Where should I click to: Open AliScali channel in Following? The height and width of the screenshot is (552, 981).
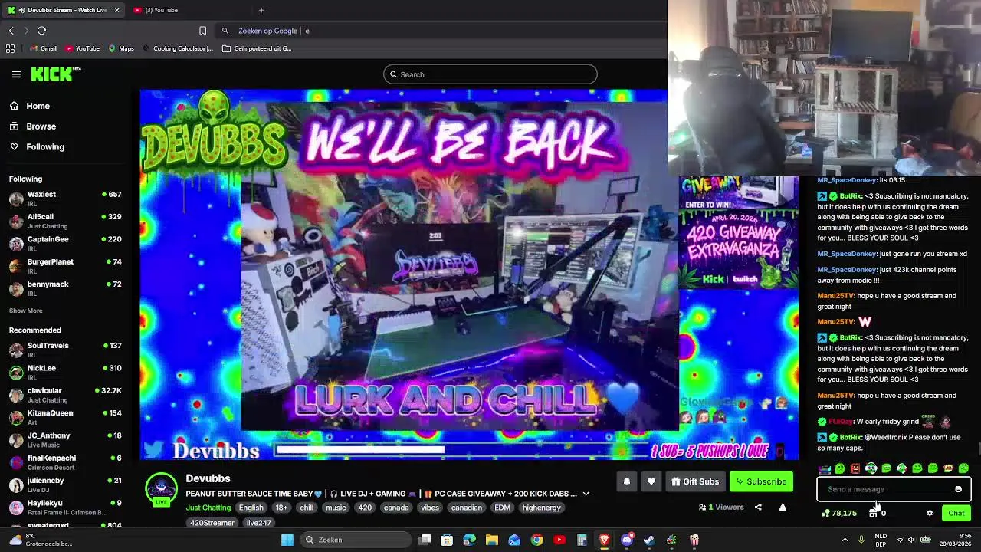(66, 221)
